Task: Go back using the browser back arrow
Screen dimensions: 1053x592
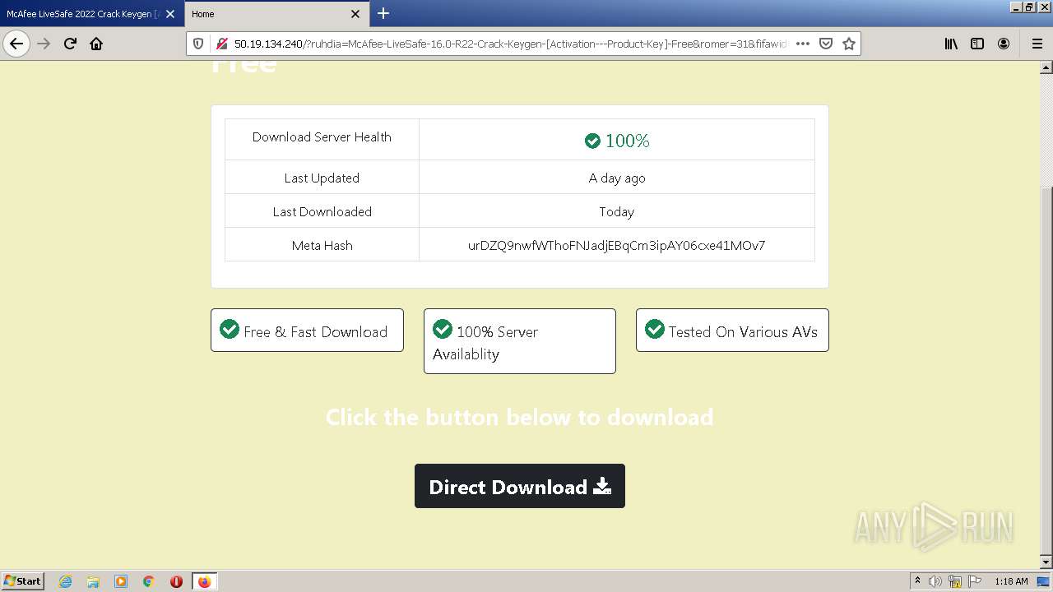Action: coord(16,44)
